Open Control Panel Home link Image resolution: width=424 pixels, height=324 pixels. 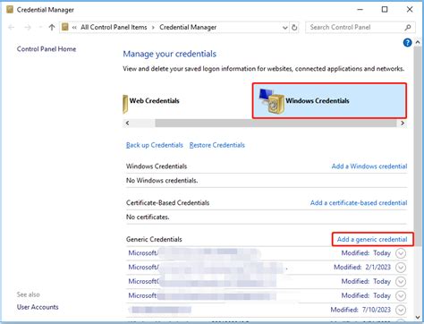coord(47,49)
